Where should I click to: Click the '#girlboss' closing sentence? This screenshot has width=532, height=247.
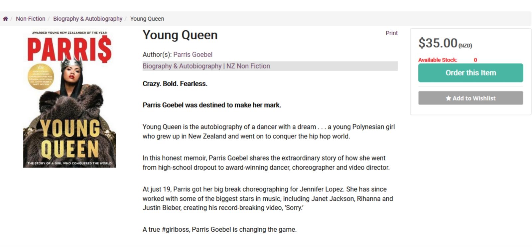click(x=219, y=229)
